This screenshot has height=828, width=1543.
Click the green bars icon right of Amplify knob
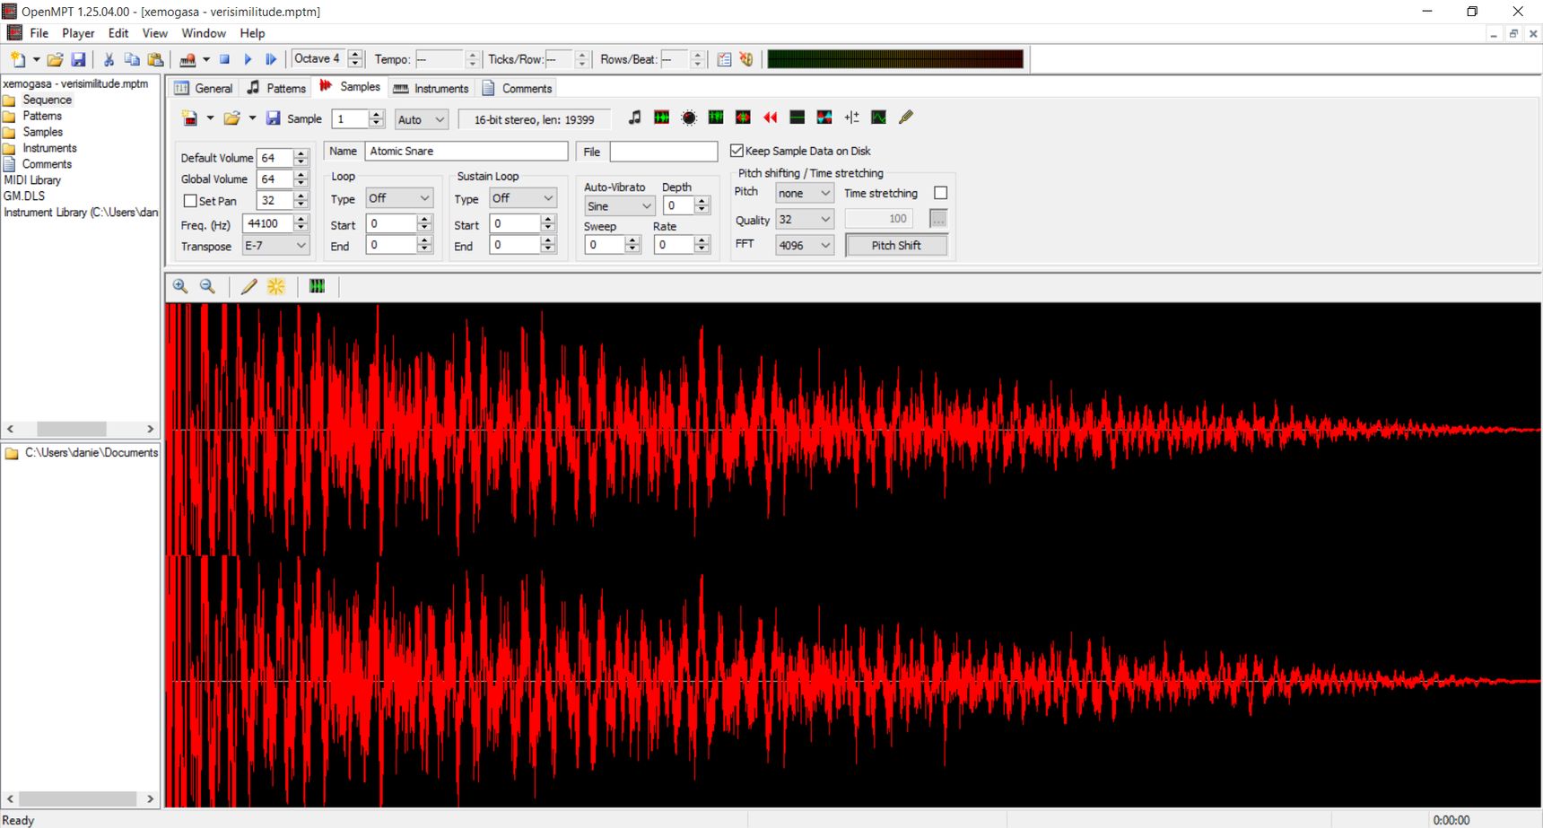click(716, 118)
